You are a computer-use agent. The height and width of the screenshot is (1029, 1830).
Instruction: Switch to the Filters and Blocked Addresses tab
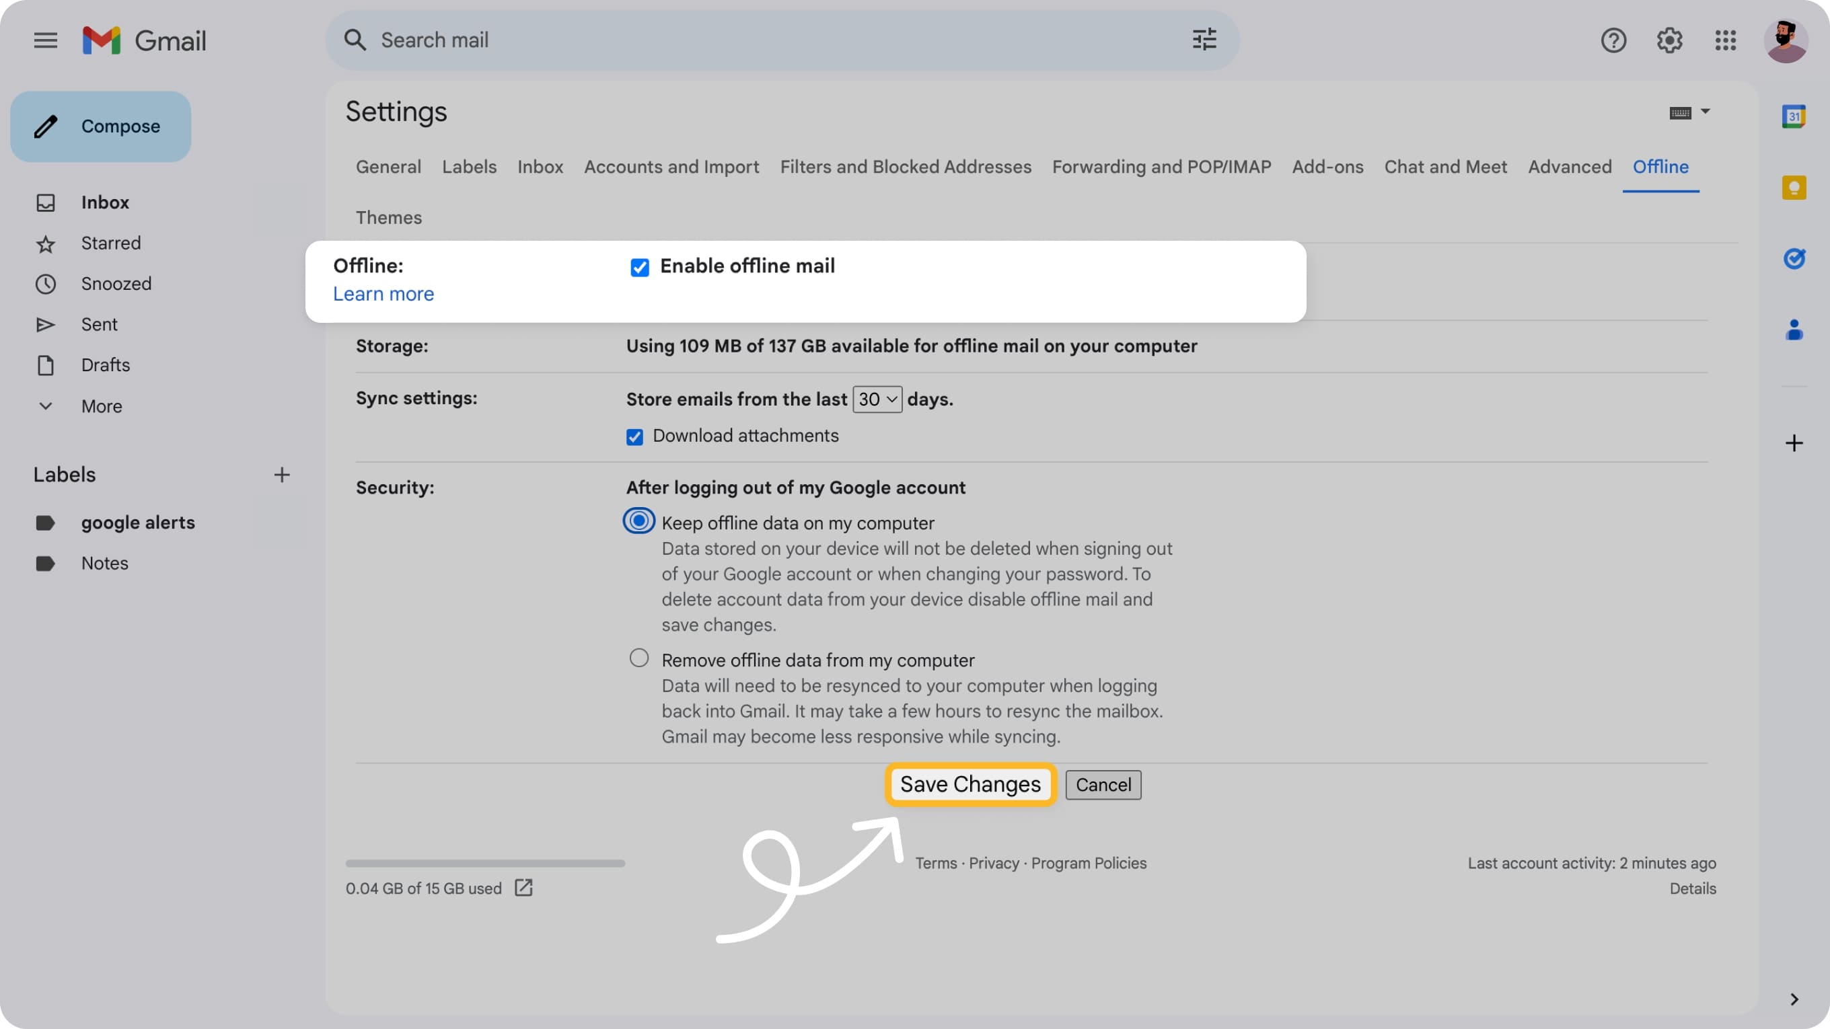(906, 167)
